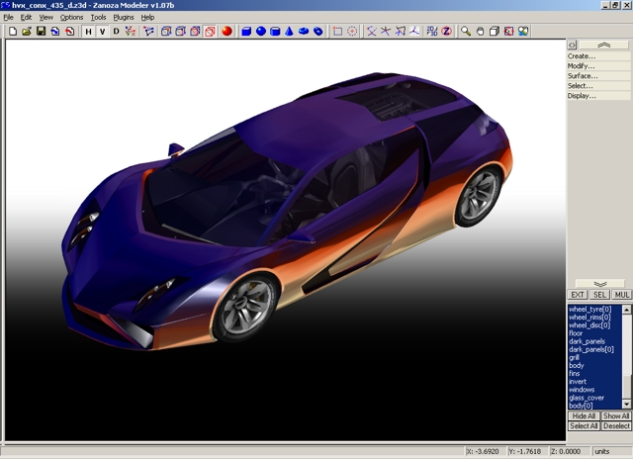Click the New file icon

pos(12,32)
